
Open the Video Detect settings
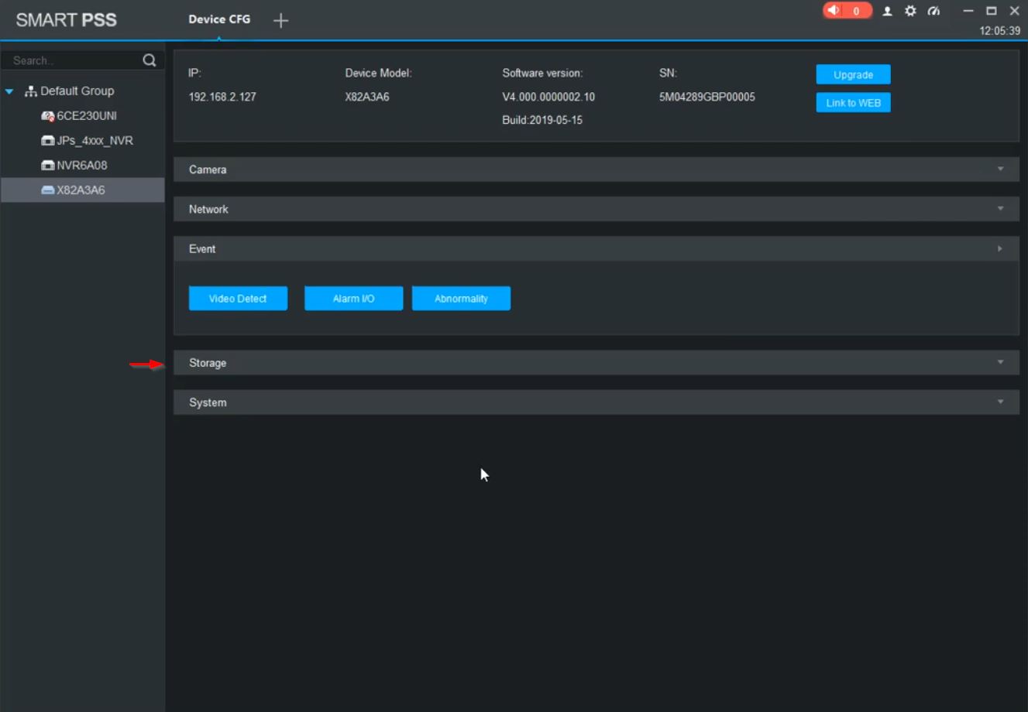click(x=238, y=299)
